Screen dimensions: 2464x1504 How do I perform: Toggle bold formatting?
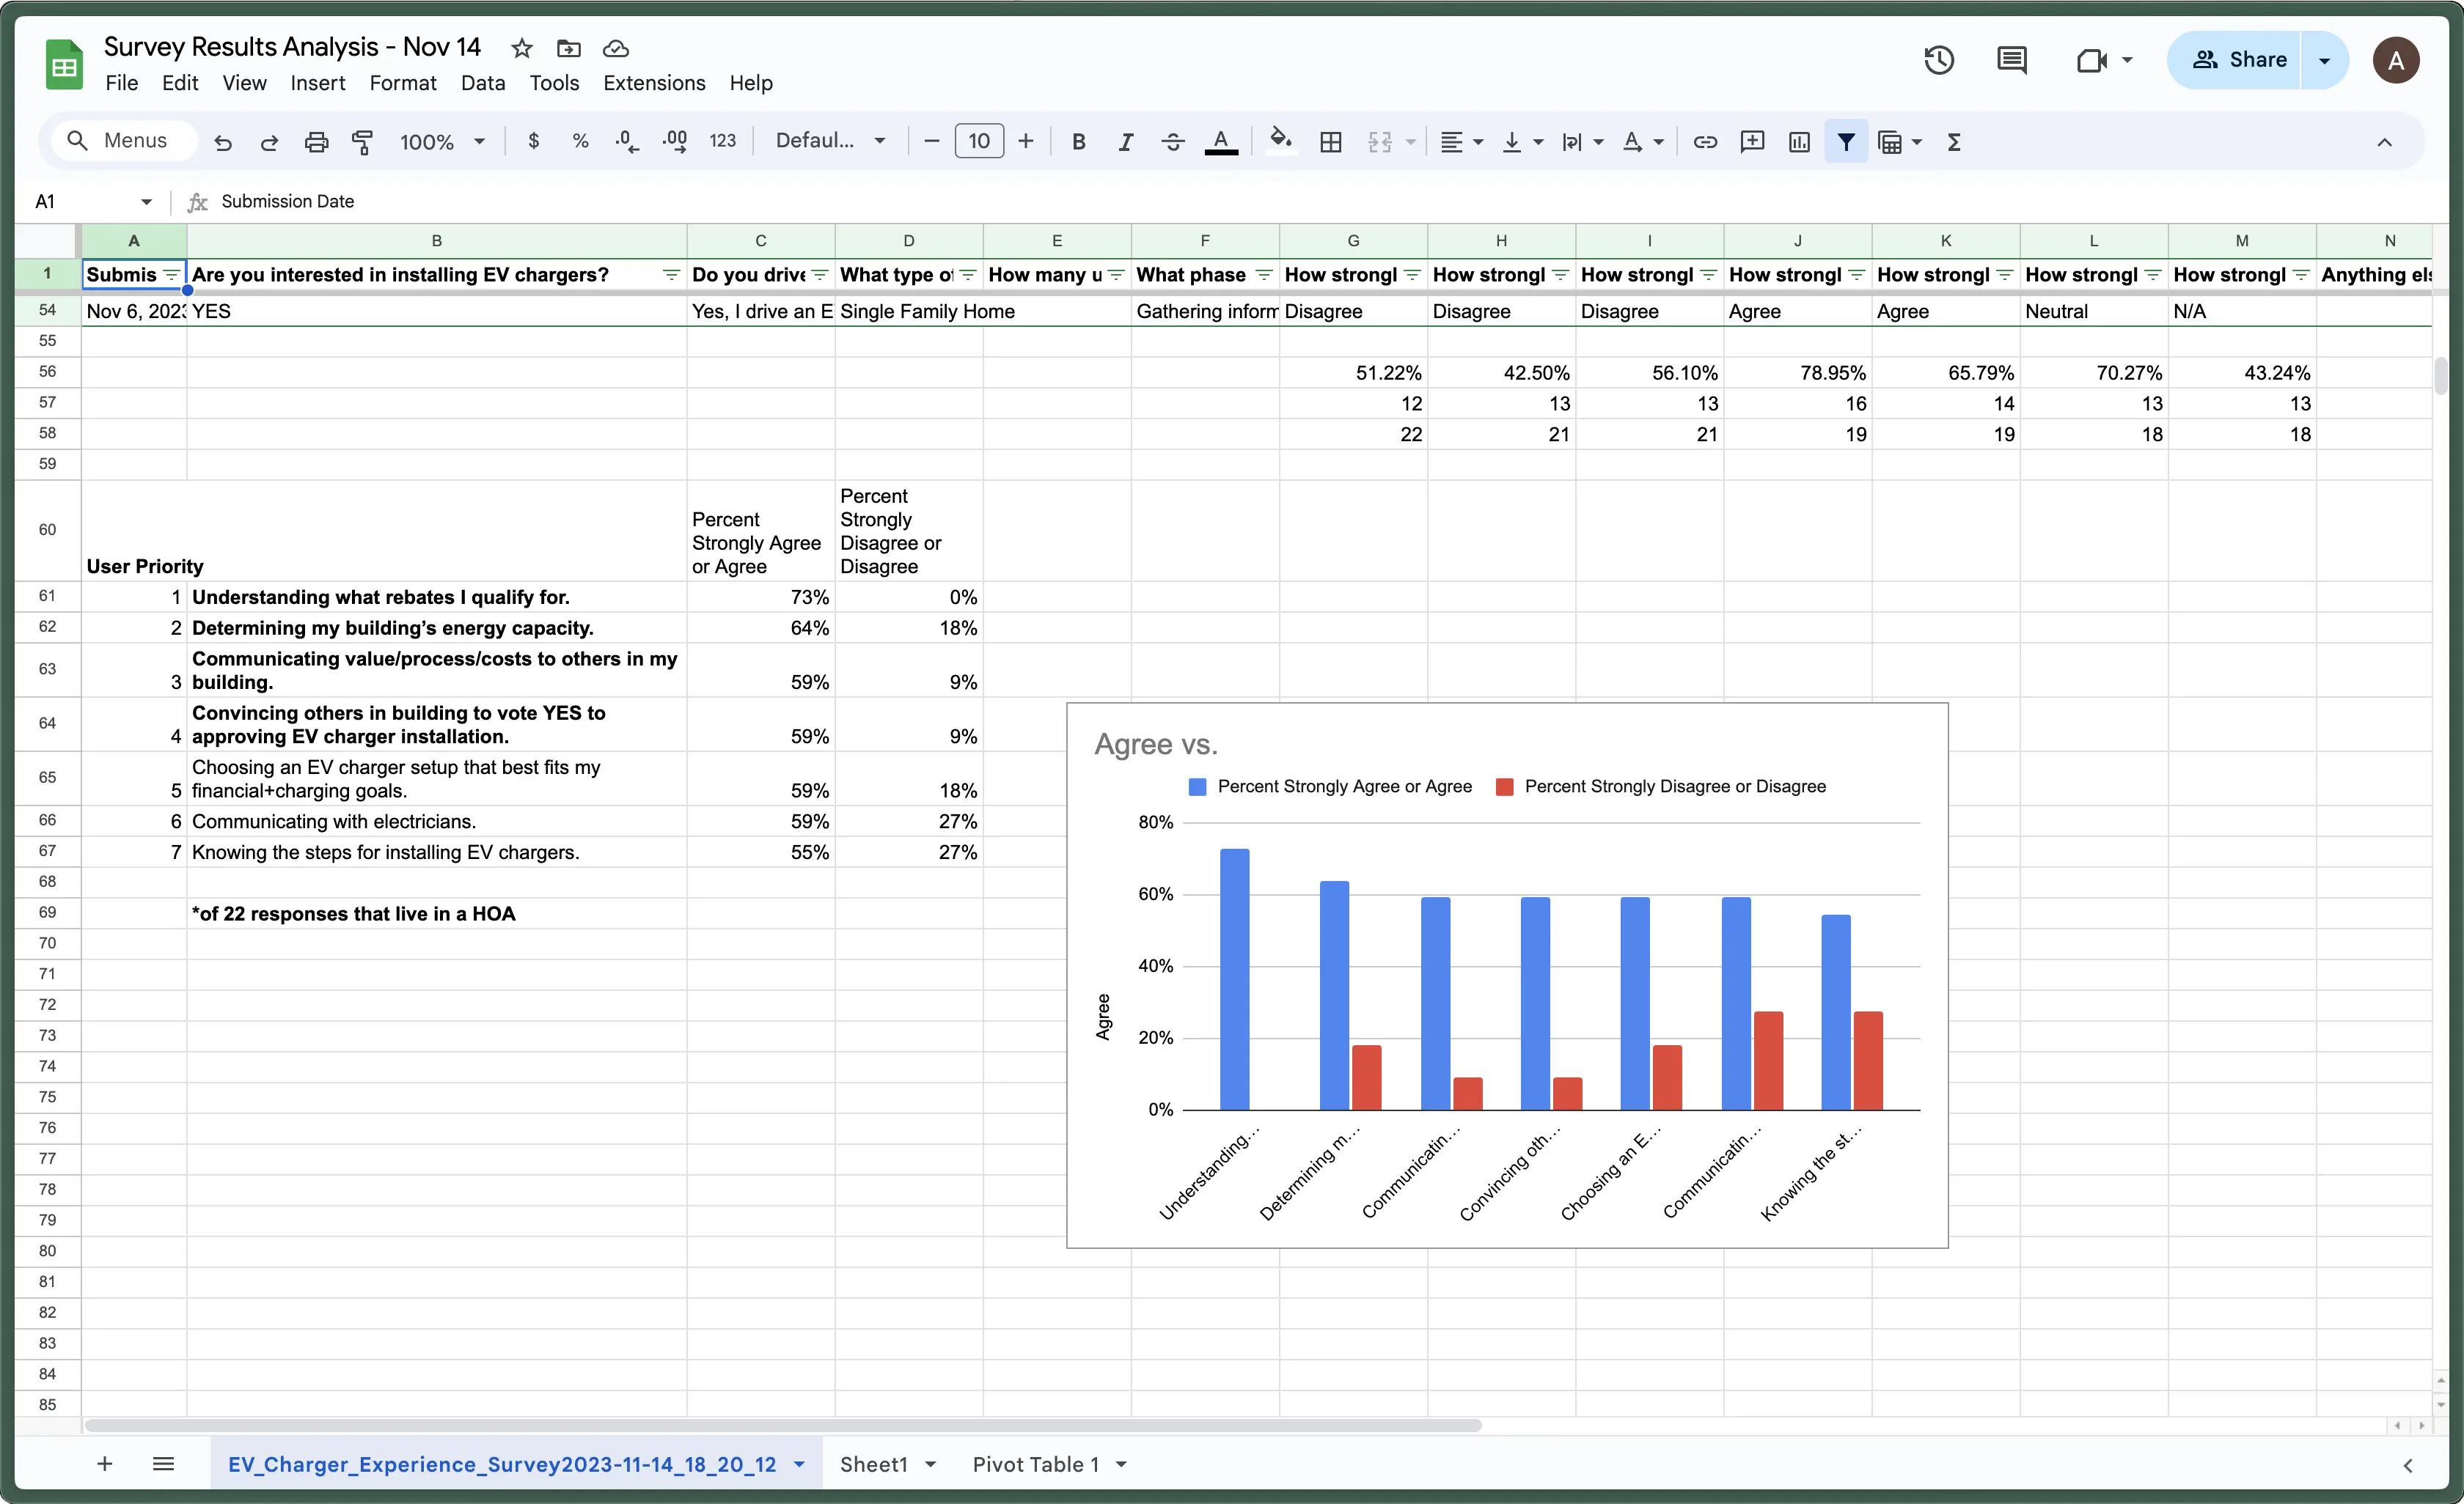tap(1078, 142)
